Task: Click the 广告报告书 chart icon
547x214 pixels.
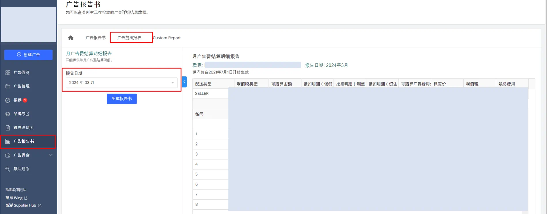Action: [8, 142]
